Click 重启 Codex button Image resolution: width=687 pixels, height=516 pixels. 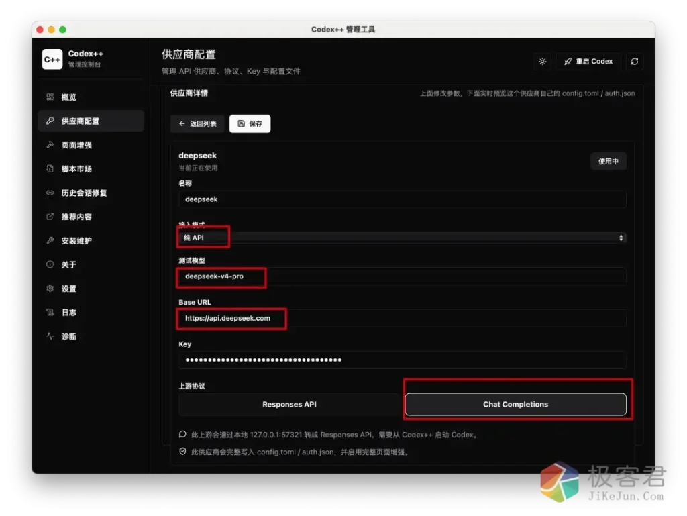click(588, 61)
